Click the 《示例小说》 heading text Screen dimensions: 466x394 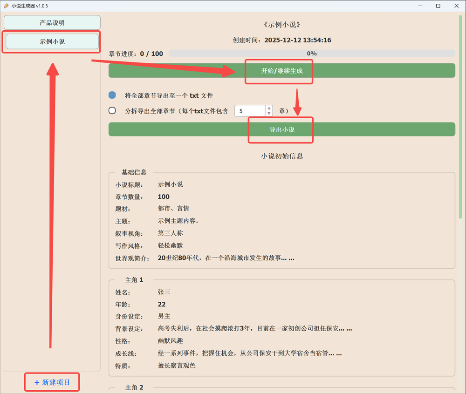point(282,25)
